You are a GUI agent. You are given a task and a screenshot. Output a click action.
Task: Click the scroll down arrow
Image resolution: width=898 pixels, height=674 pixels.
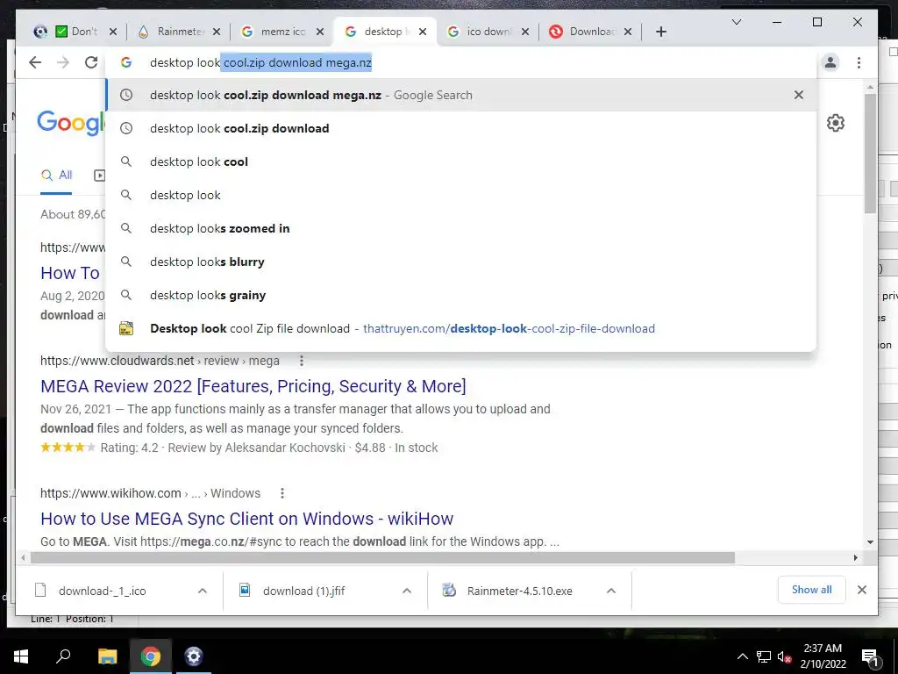[x=871, y=542]
